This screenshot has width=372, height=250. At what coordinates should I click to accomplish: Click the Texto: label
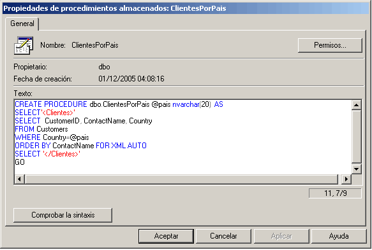pos(23,94)
